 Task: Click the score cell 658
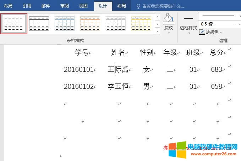pyautogui.click(x=217, y=87)
